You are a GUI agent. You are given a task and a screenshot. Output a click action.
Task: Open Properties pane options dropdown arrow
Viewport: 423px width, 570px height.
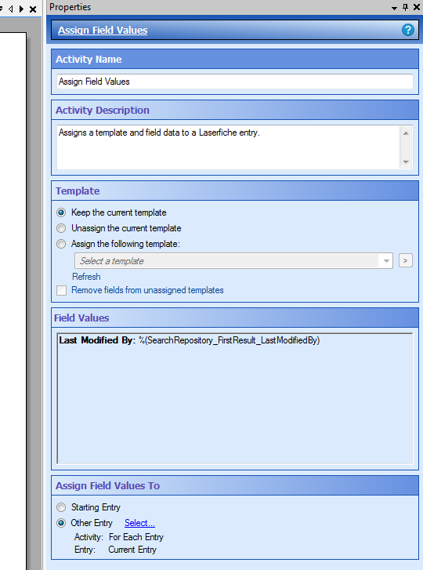point(394,8)
